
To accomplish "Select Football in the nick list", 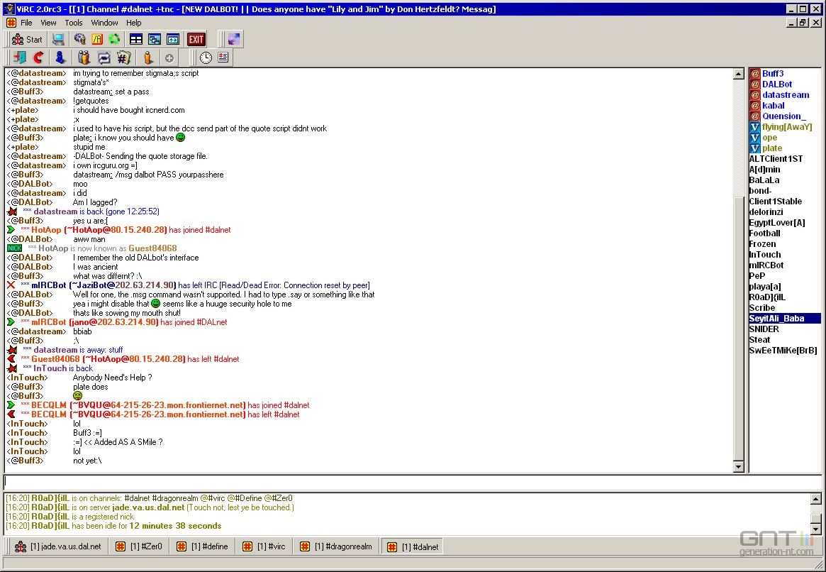I will pos(784,233).
